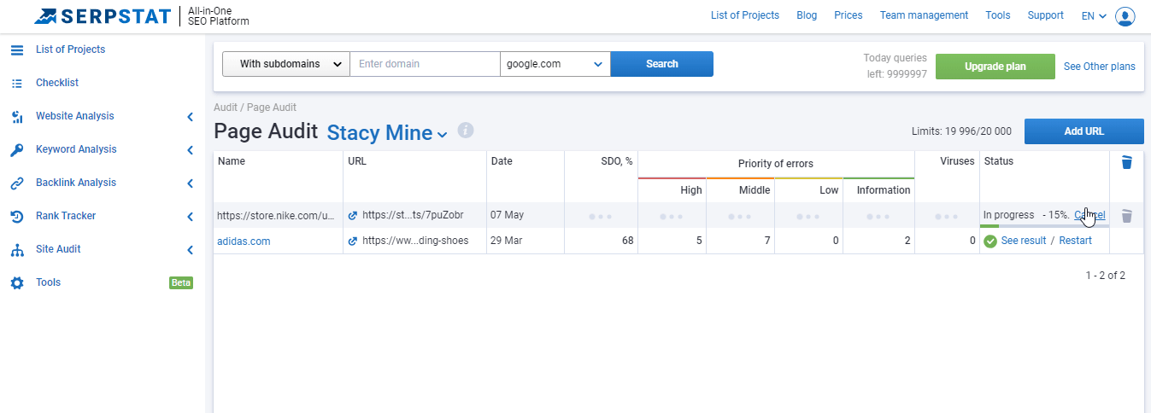The height and width of the screenshot is (413, 1151).
Task: Open List of Projects in top navigation
Action: click(745, 15)
